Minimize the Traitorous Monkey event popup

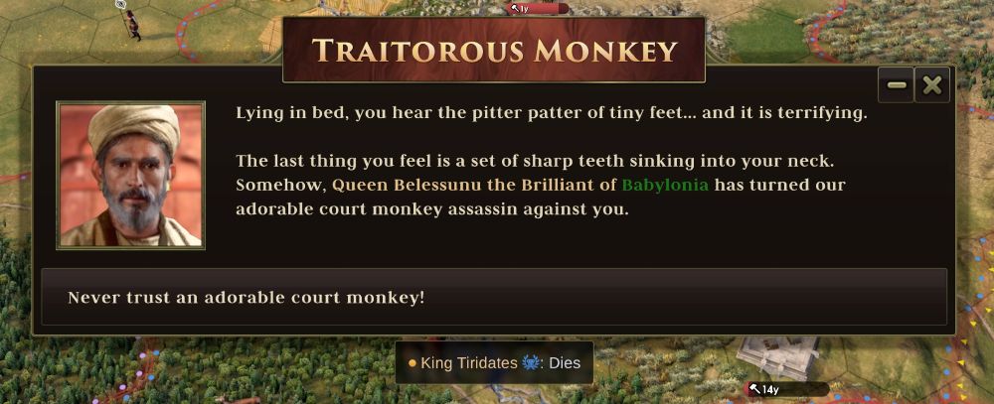pyautogui.click(x=896, y=84)
